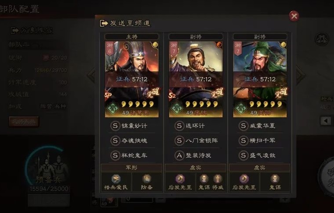Image resolution: width=334 pixels, height=213 pixels.
Task: Click 庞统's 后发先至 trait icon
Action: [x=180, y=179]
